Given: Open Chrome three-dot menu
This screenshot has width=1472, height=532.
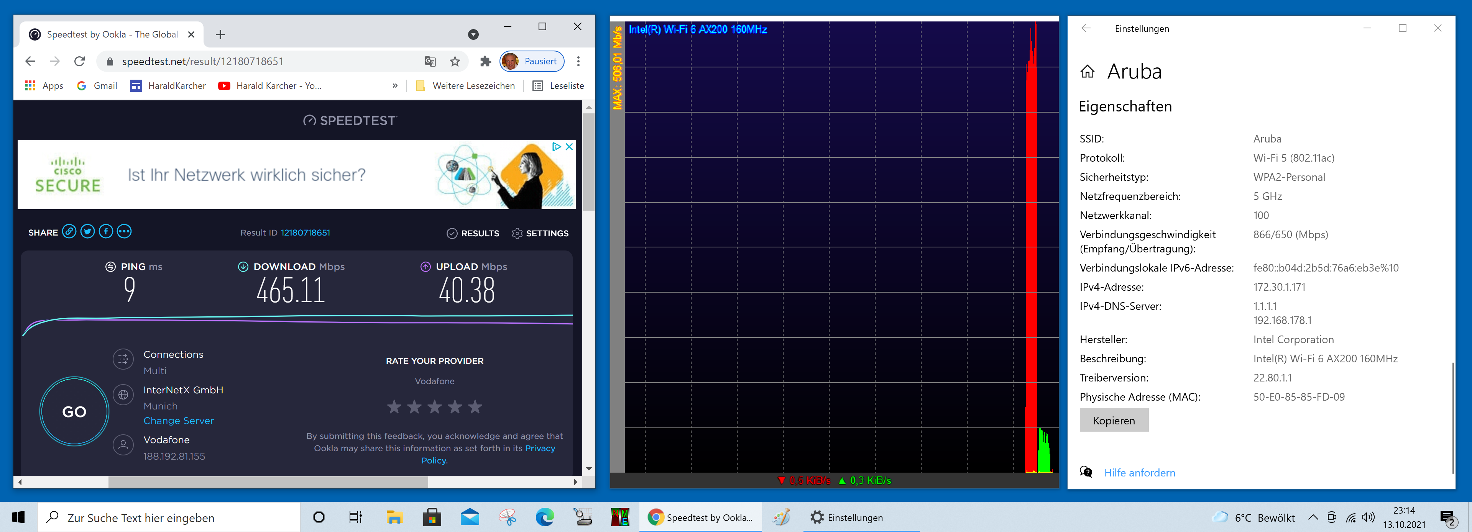Looking at the screenshot, I should (578, 62).
